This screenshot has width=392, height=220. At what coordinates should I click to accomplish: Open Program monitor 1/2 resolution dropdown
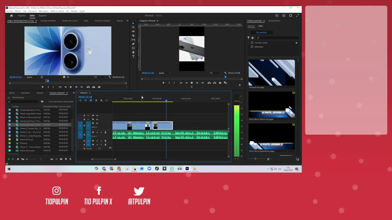[x=216, y=73]
